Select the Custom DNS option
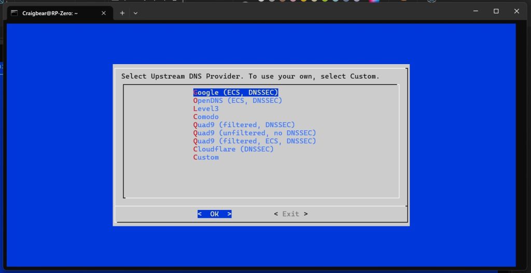This screenshot has height=273, width=531. click(x=206, y=157)
